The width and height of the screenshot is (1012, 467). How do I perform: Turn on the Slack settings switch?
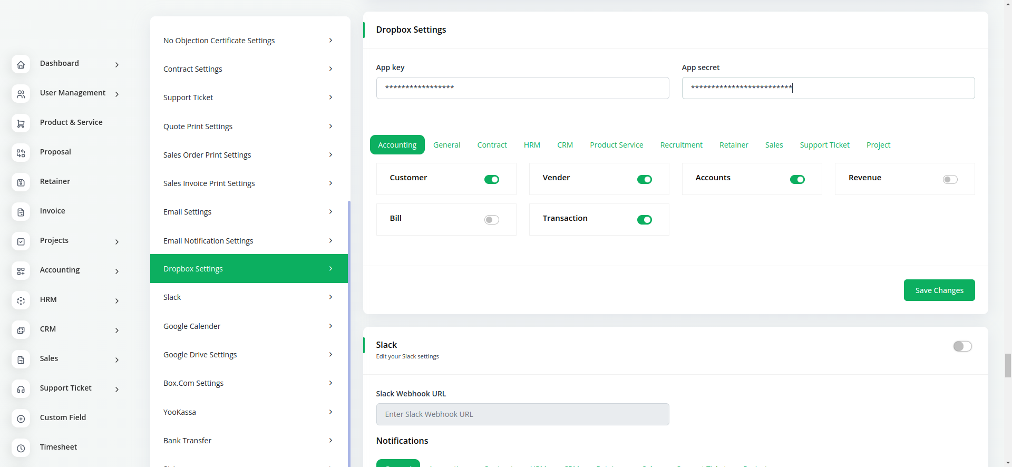962,346
